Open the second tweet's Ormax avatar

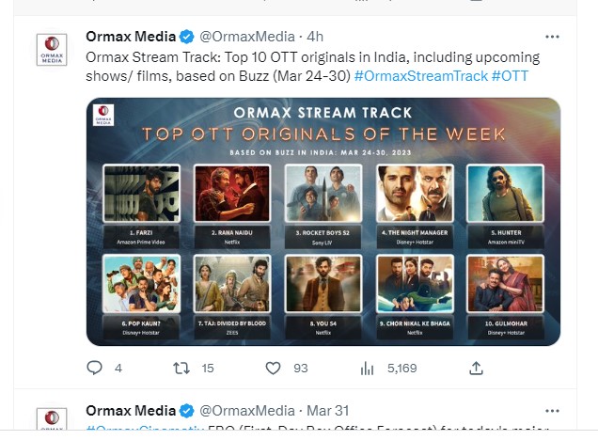[x=52, y=418]
